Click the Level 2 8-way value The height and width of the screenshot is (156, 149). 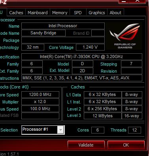tap(132, 109)
